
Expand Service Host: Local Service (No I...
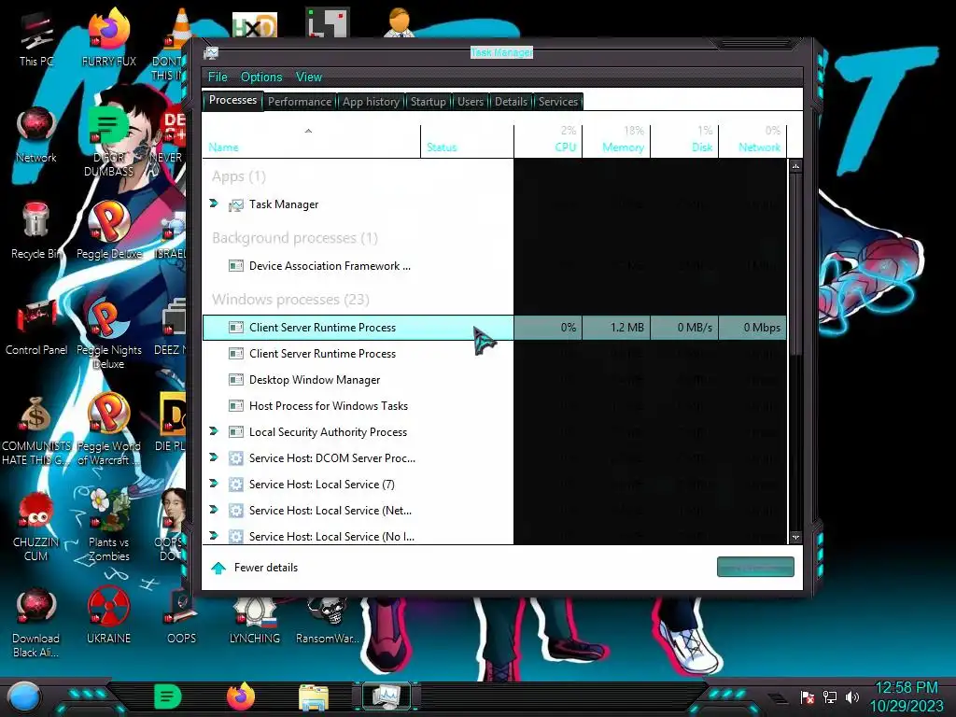coord(214,536)
